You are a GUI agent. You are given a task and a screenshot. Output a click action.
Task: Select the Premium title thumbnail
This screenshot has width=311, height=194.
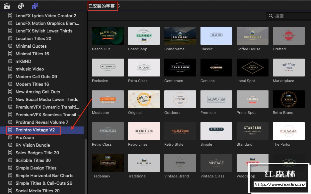tap(216, 99)
